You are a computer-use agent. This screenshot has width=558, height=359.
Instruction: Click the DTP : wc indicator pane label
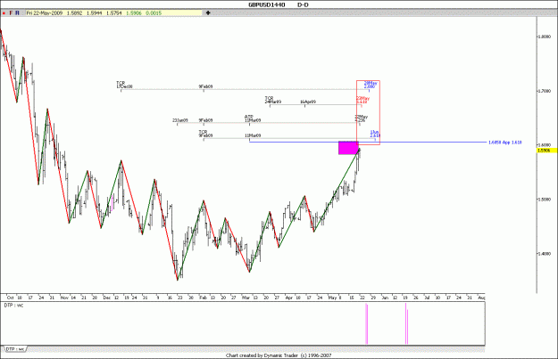tap(13, 306)
